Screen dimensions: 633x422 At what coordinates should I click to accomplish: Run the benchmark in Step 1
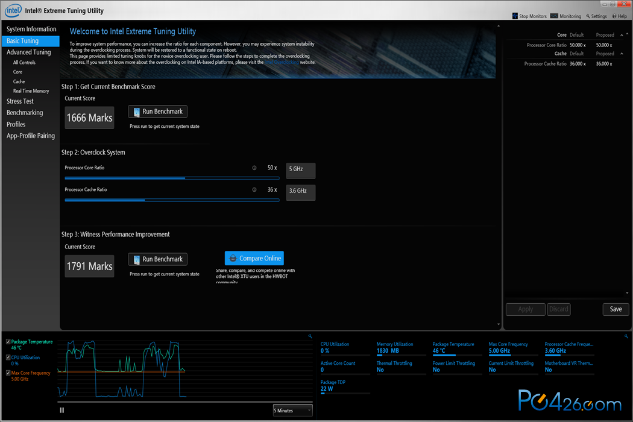click(158, 112)
